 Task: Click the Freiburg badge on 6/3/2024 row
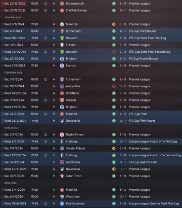click(x=62, y=142)
